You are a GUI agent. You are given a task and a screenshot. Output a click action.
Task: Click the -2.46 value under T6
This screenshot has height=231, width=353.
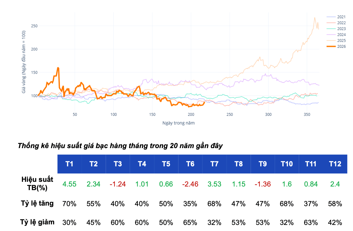pyautogui.click(x=190, y=184)
